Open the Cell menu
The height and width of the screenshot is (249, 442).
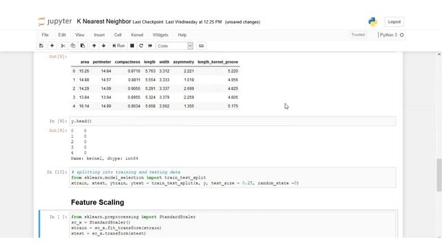coord(118,35)
